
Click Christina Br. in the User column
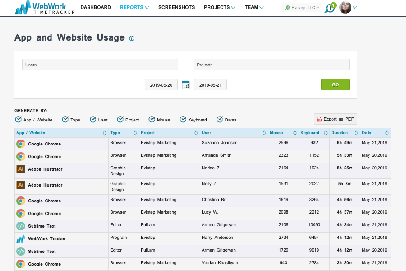click(x=214, y=200)
